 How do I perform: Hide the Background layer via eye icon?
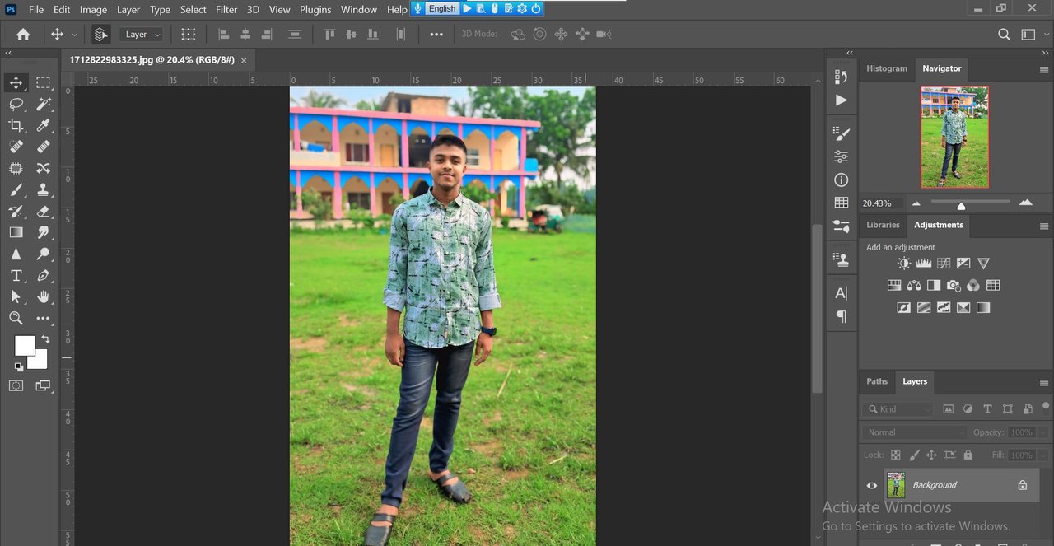click(x=872, y=486)
